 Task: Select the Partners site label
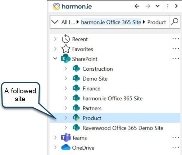[92, 108]
